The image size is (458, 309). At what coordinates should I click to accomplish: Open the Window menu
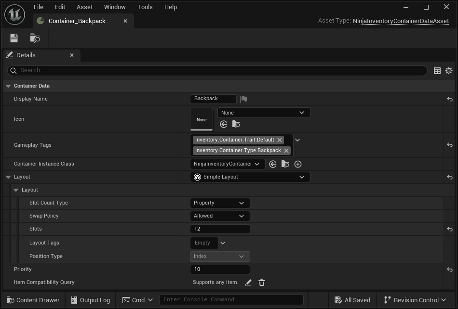[x=115, y=7]
